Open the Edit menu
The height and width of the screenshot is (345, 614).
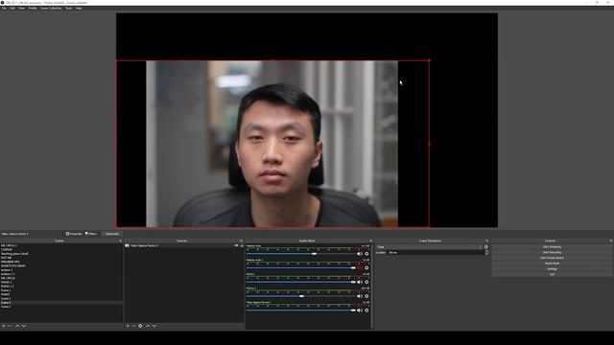pos(12,9)
